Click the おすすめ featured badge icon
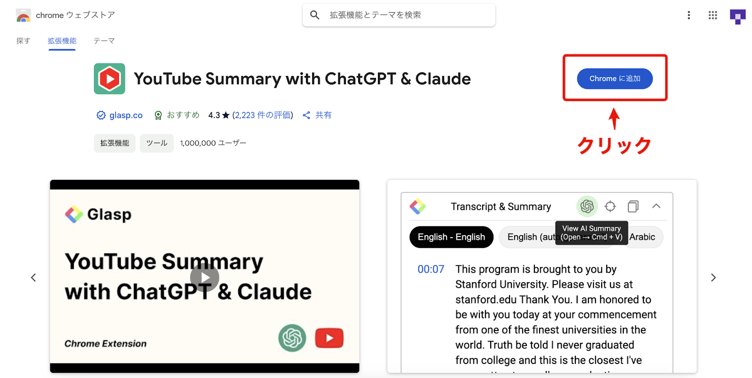This screenshot has height=378, width=752. (x=158, y=115)
